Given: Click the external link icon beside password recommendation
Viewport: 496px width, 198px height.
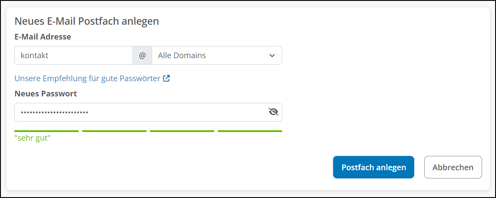Looking at the screenshot, I should (166, 79).
